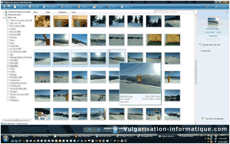Select the sun-over-mountain thumbnail in third row

point(98,58)
